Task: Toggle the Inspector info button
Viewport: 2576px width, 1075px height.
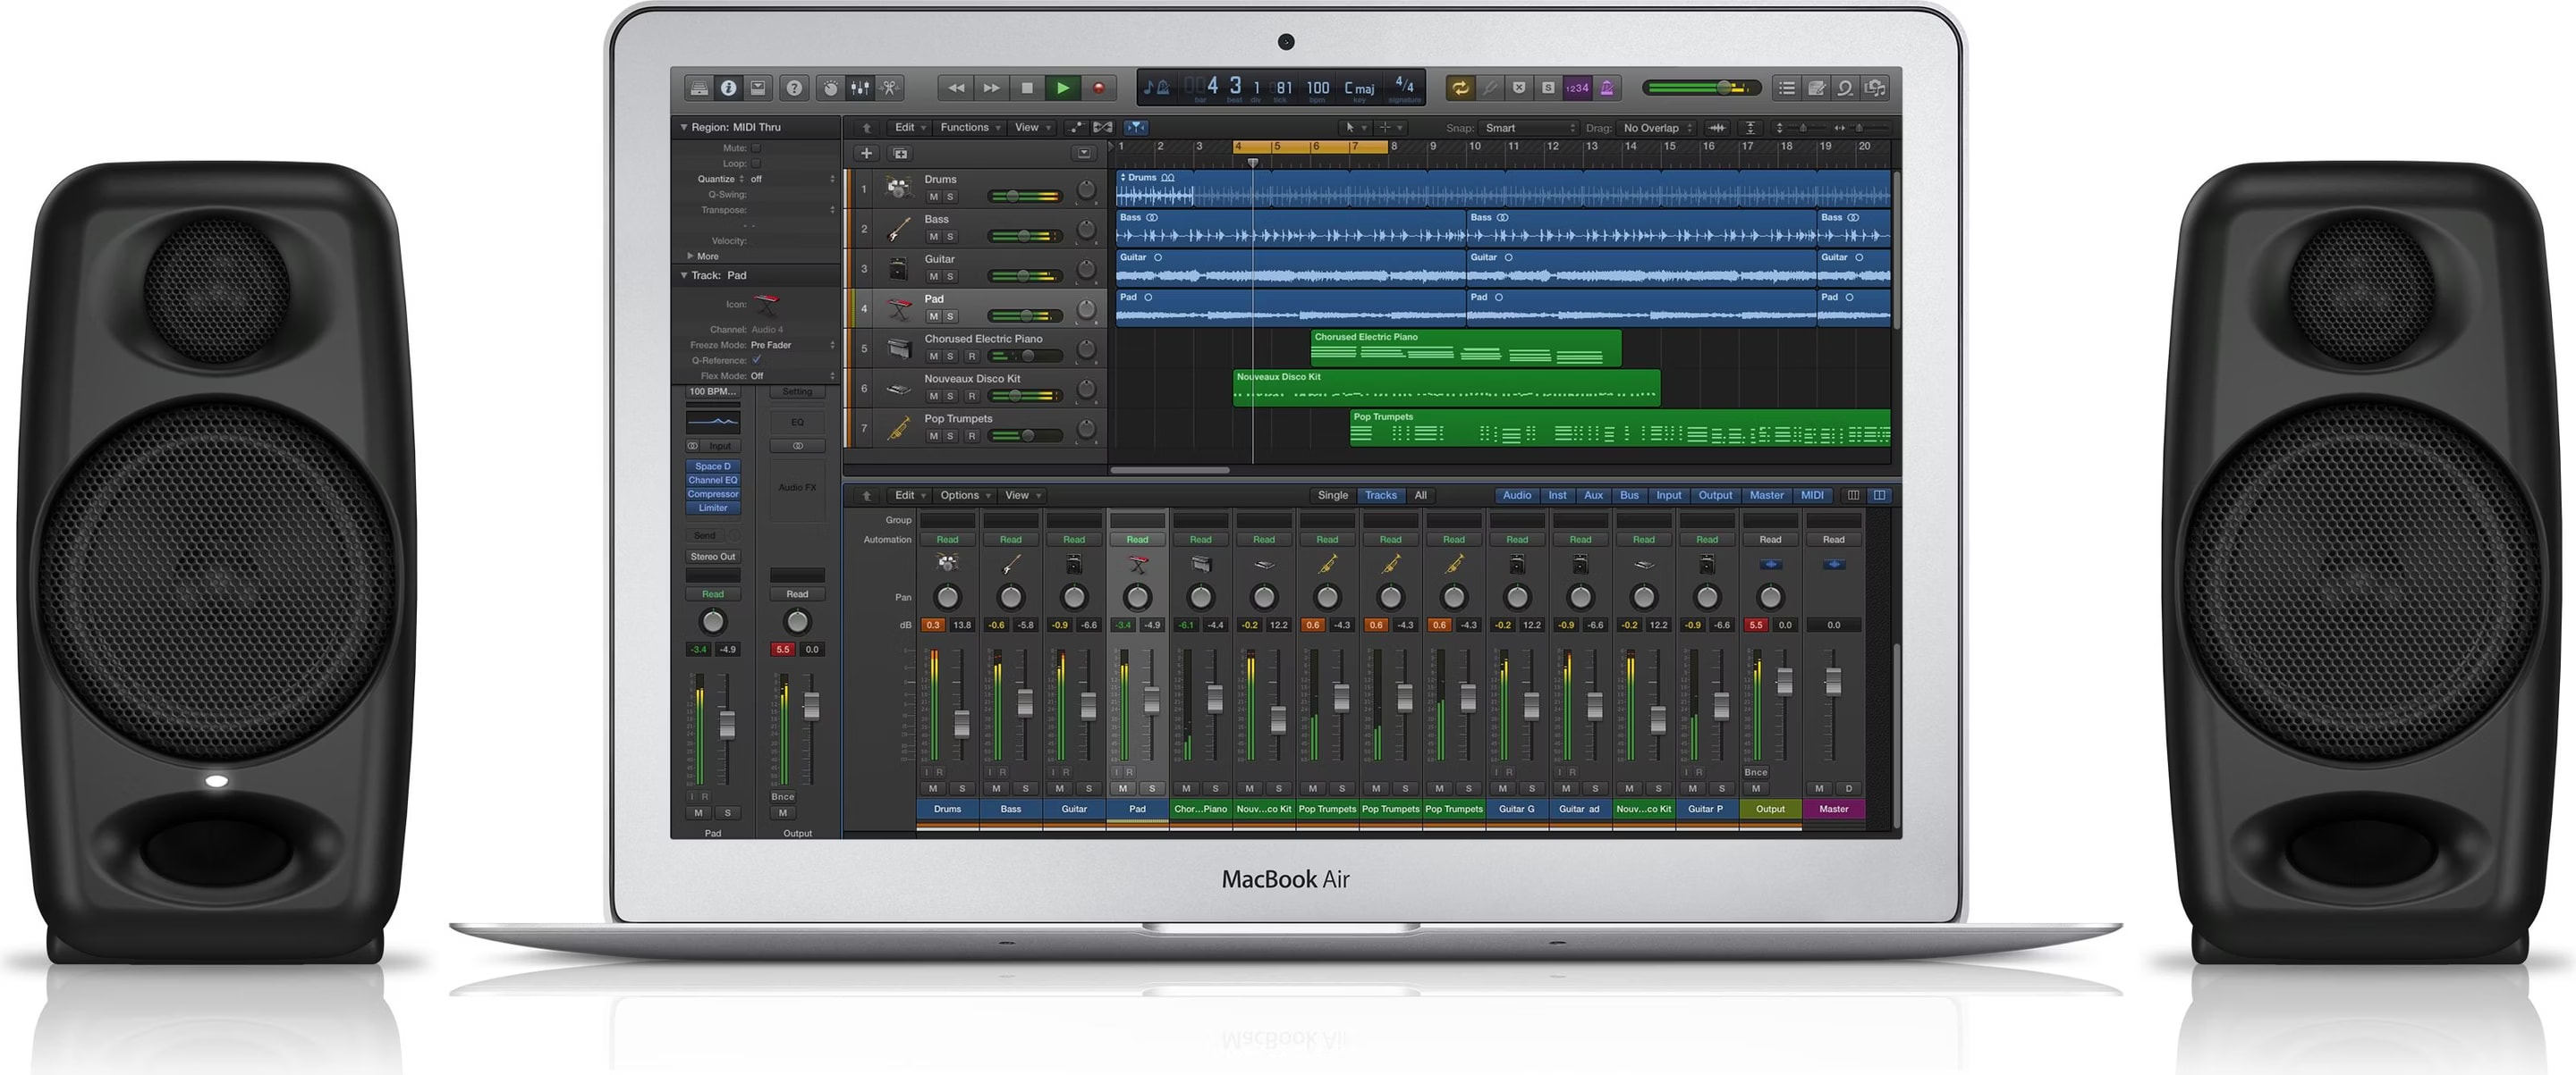Action: [x=729, y=88]
